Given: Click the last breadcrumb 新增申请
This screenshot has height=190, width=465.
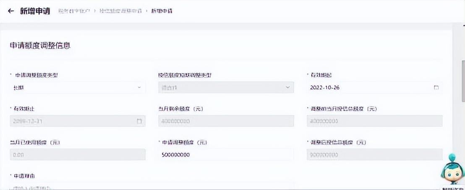Looking at the screenshot, I should click(x=162, y=11).
